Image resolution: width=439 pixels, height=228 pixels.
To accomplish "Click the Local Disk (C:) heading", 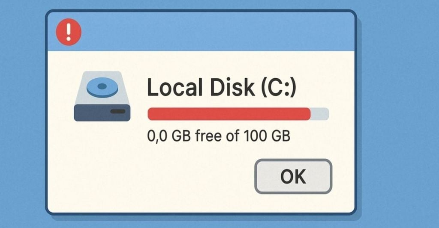I will coord(222,88).
